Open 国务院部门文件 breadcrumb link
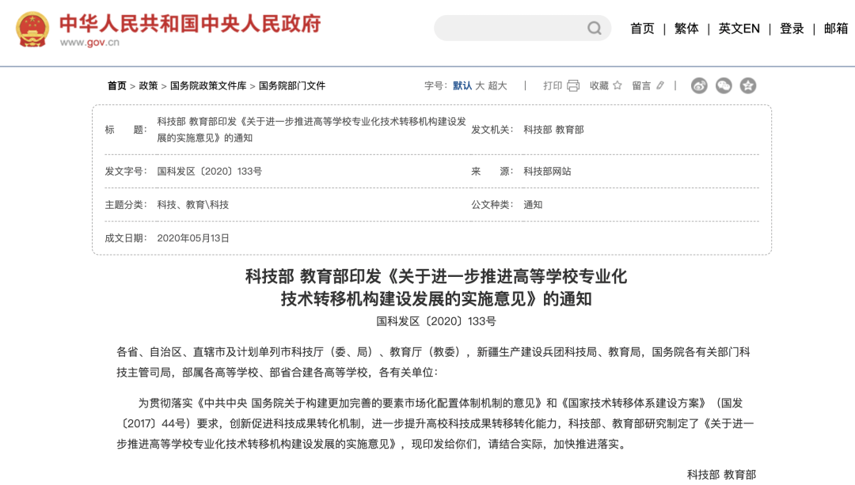Screen dimensions: 855x485 [291, 85]
